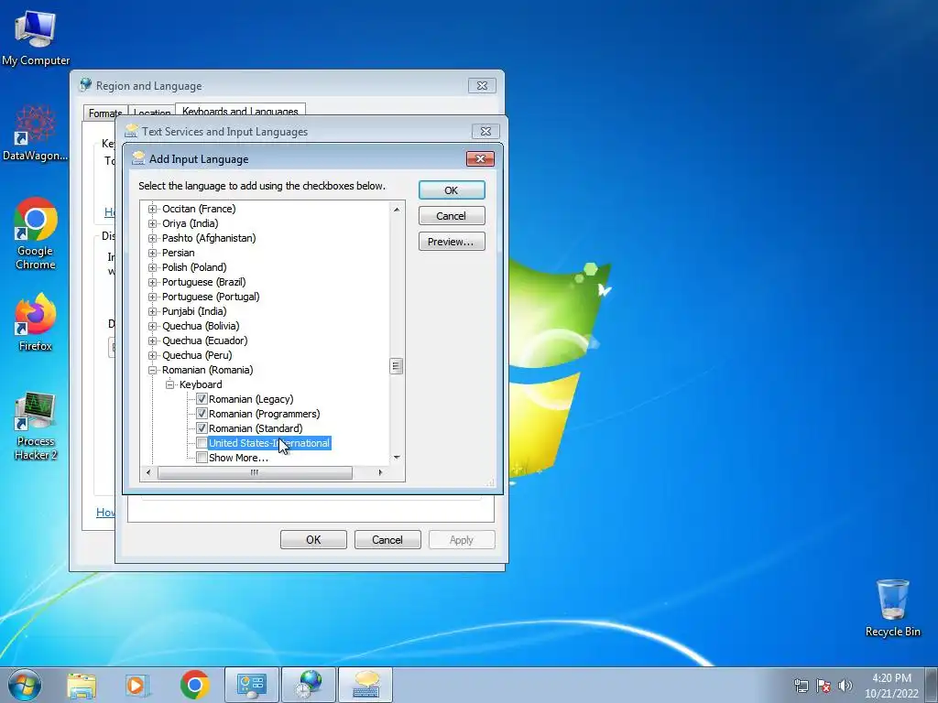Expand Oriya (India) node
Viewport: 938px width, 703px height.
153,223
